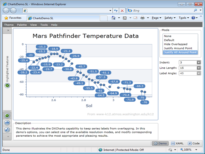Click the bar chart sidebar icon
Viewport: 205px width, 154px height.
click(7, 123)
